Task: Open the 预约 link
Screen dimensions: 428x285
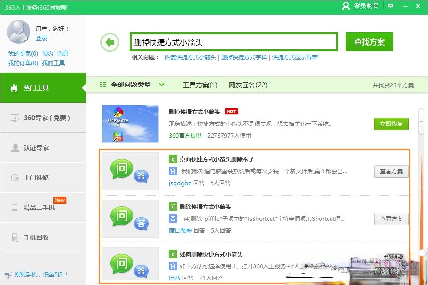Action: 48,54
